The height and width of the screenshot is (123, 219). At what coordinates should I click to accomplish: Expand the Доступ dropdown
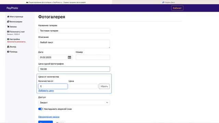point(74,102)
